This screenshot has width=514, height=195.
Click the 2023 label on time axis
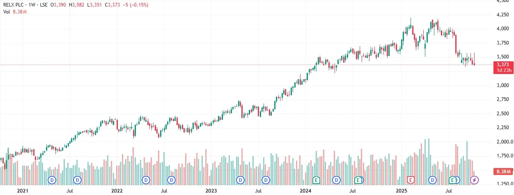click(211, 191)
